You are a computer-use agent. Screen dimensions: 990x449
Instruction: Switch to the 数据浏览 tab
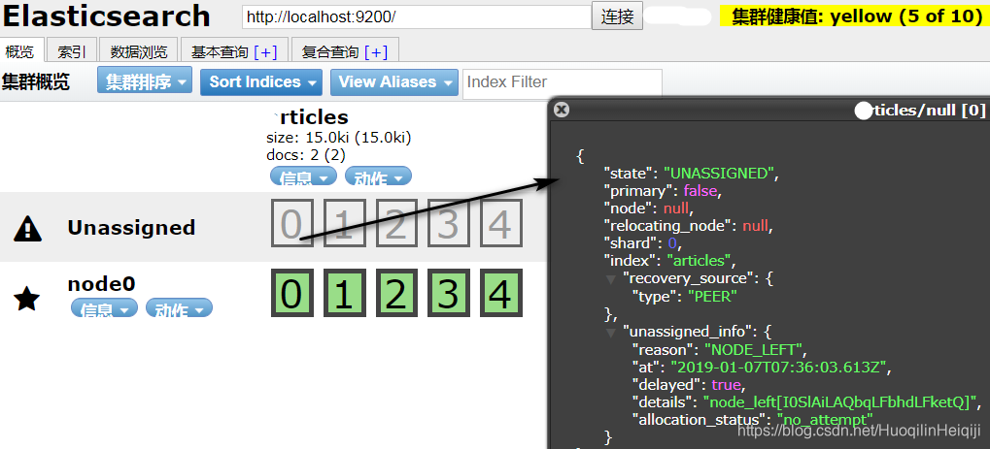tap(138, 51)
